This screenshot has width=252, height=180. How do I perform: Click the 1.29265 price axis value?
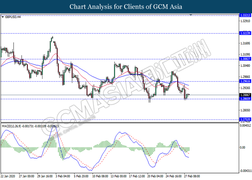pyautogui.click(x=246, y=88)
